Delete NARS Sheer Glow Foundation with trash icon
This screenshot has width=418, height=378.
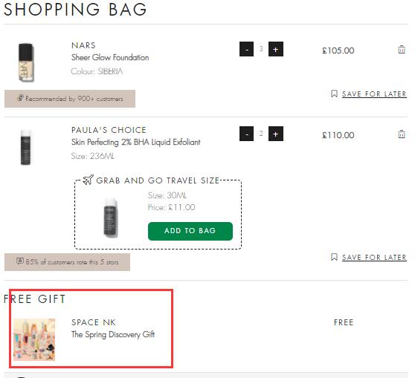click(402, 50)
